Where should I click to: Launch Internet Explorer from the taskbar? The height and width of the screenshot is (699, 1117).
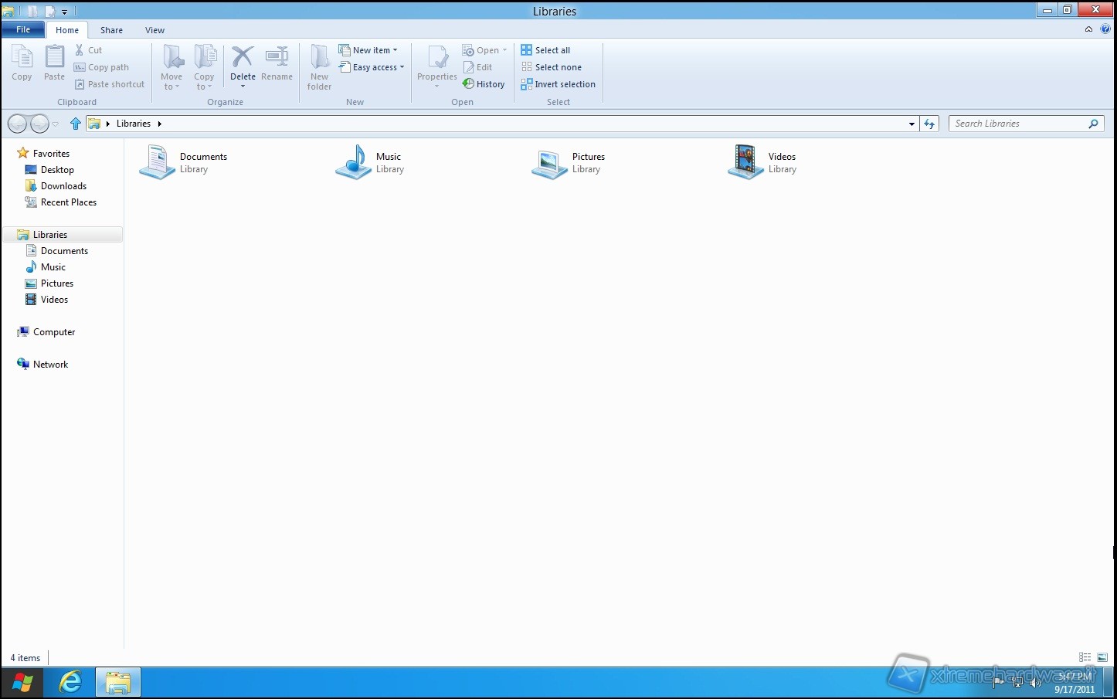tap(70, 682)
